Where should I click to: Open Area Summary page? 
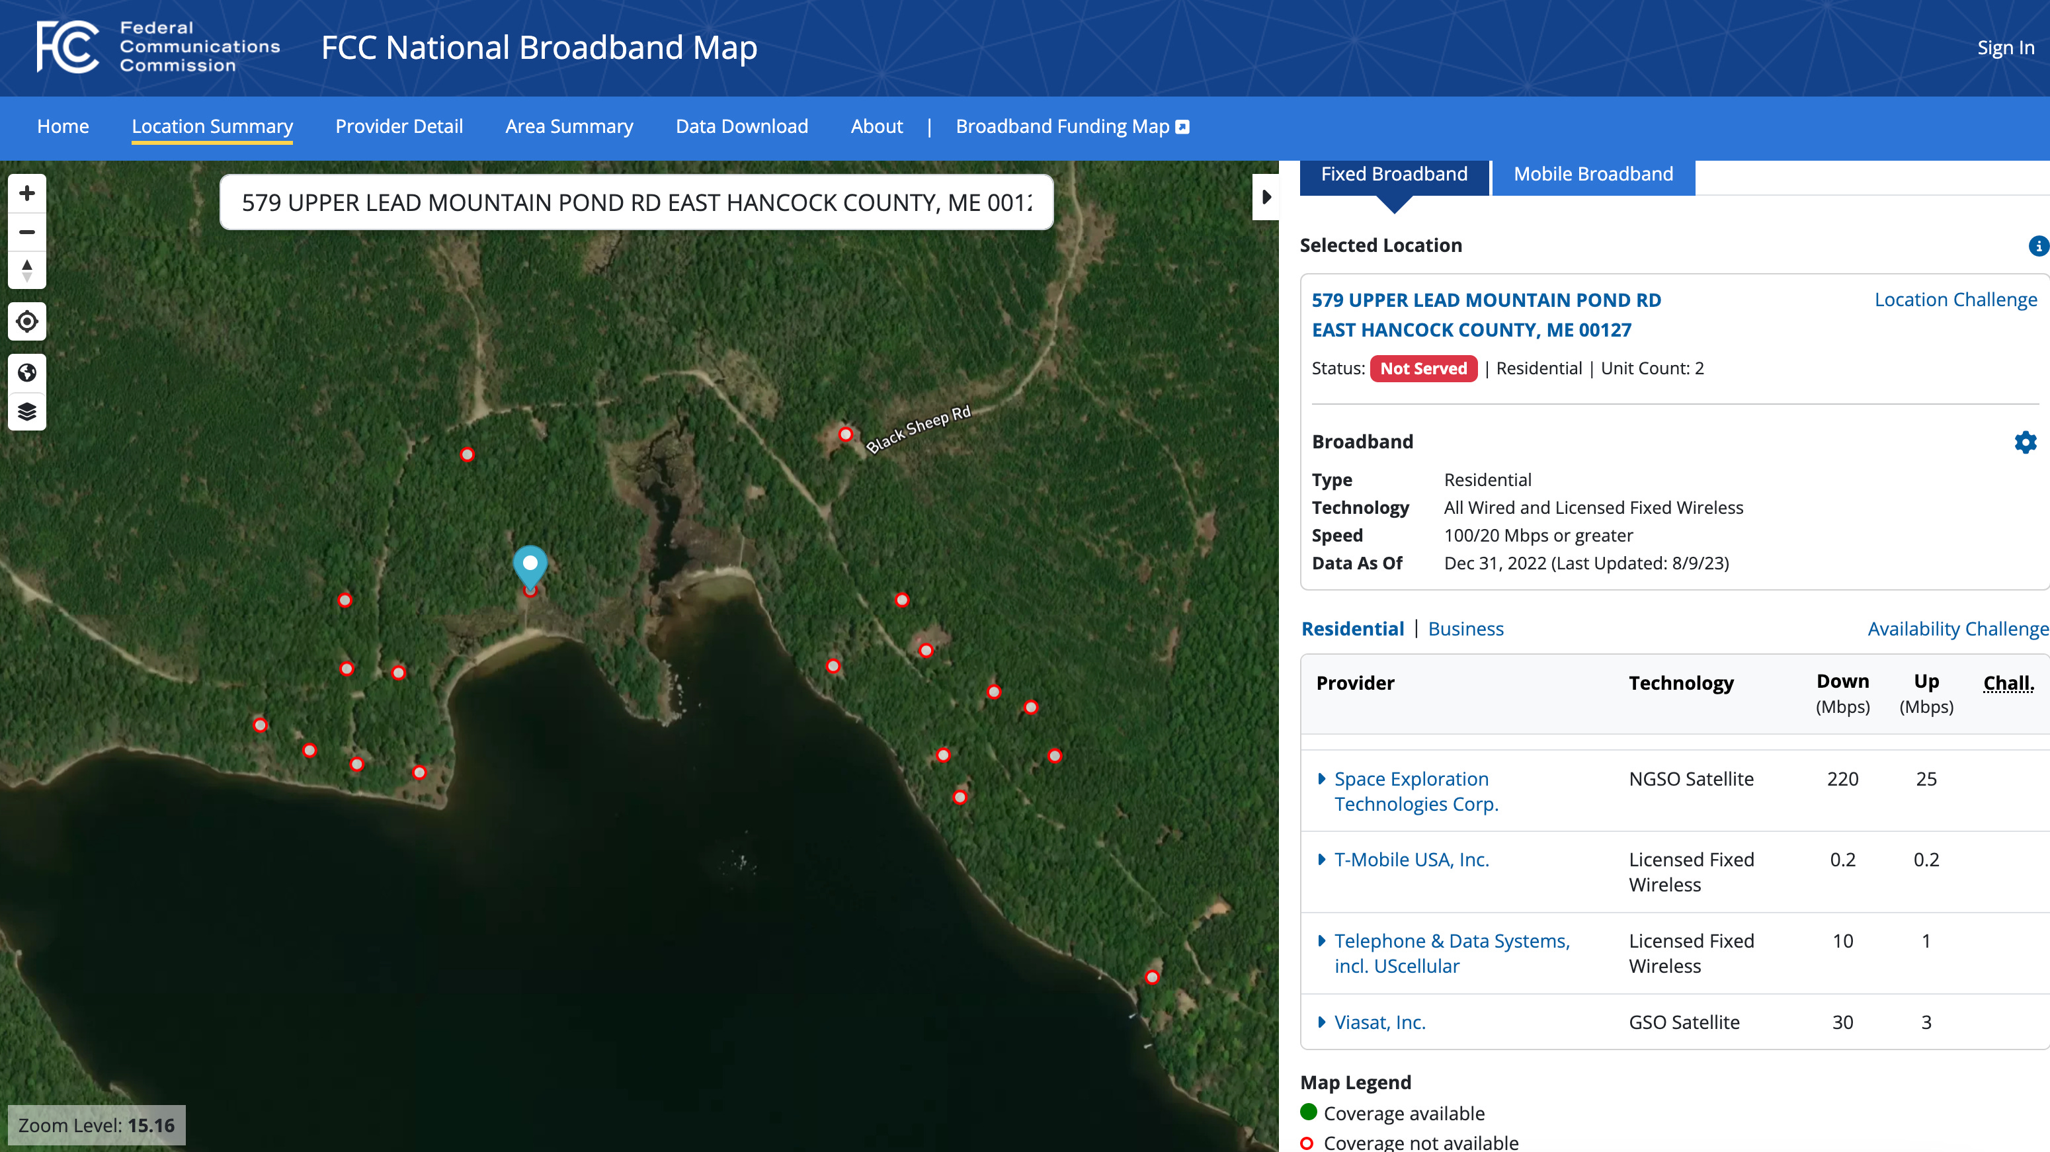[x=569, y=126]
